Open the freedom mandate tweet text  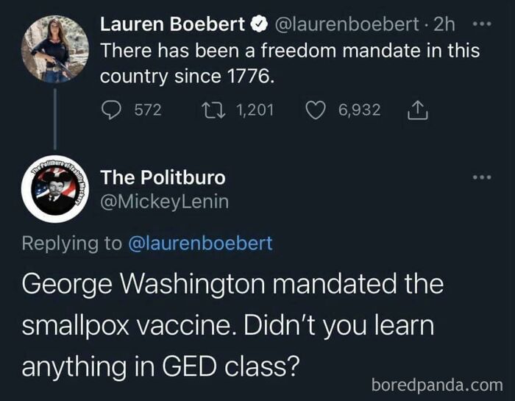(289, 64)
